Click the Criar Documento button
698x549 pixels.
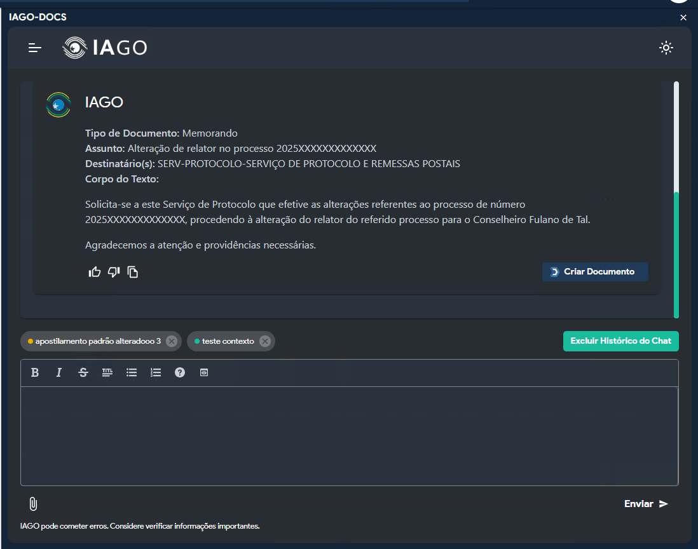[x=594, y=272]
